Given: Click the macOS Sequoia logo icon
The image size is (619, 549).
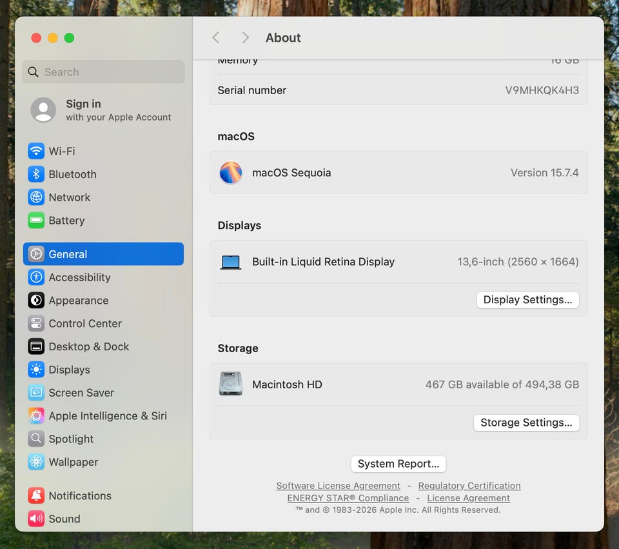Looking at the screenshot, I should click(231, 173).
